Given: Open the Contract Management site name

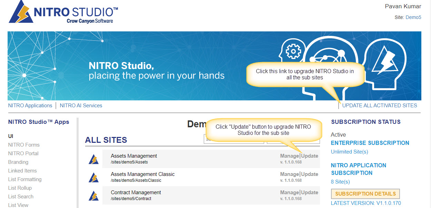Looking at the screenshot, I should pyautogui.click(x=136, y=192).
